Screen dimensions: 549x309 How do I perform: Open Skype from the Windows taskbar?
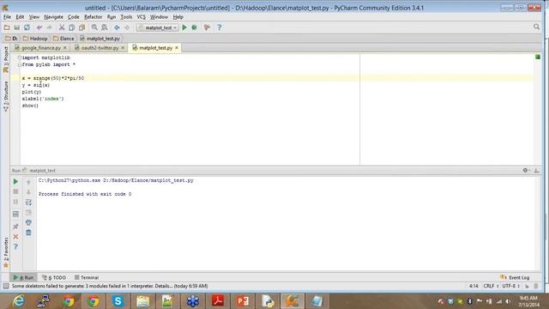(x=118, y=301)
